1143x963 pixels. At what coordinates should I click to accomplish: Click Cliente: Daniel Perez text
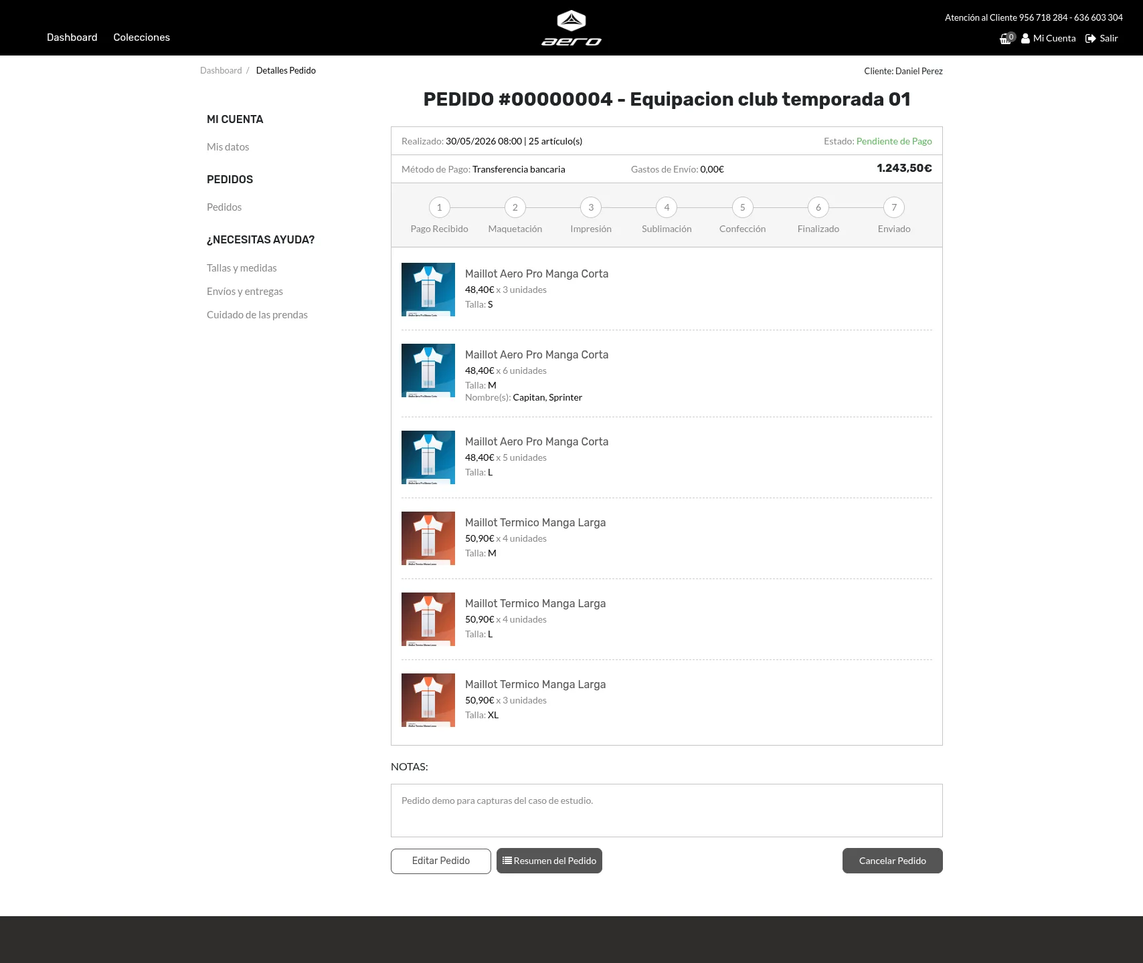pos(903,71)
